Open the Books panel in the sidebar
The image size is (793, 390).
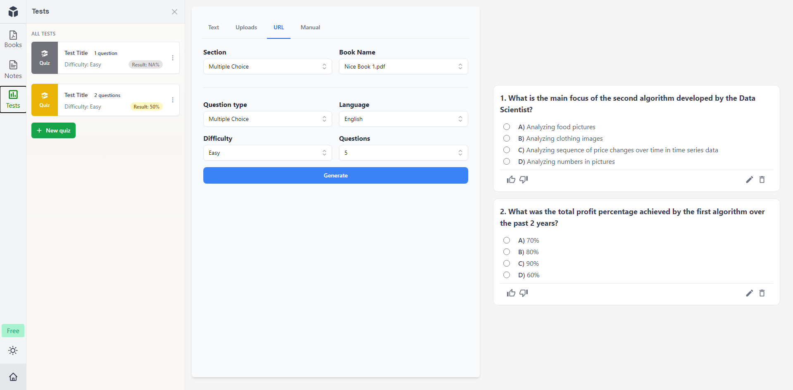(13, 39)
